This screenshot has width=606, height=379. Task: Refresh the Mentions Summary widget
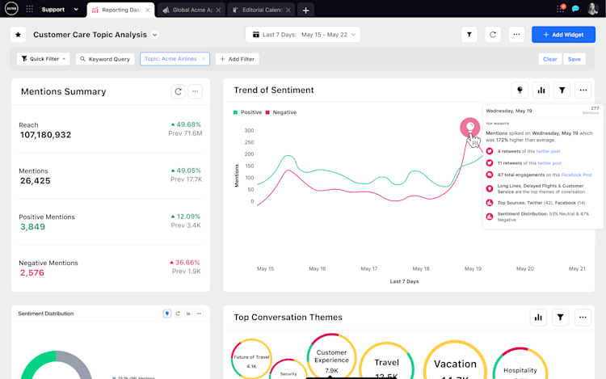(179, 91)
